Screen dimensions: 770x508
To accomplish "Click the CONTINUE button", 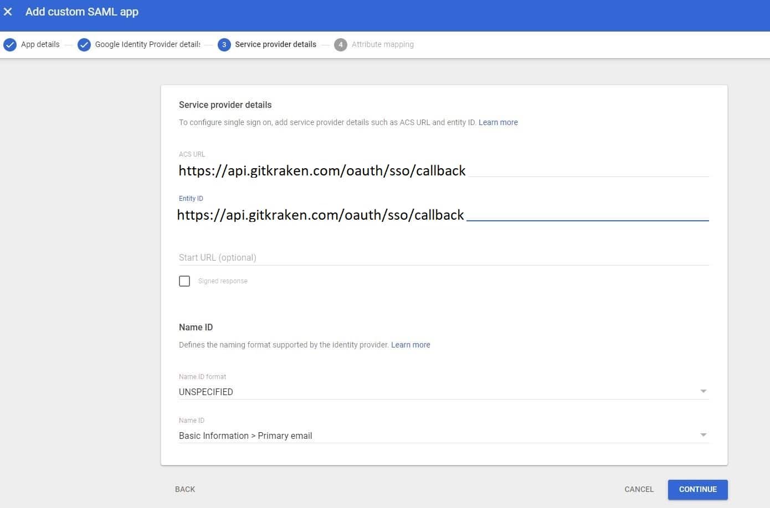I will [698, 489].
